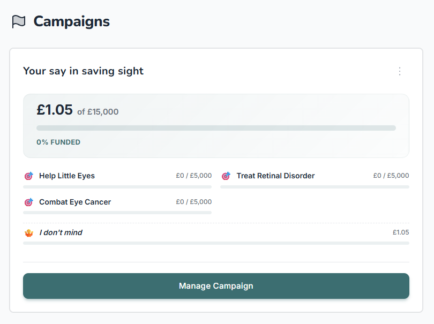Click the £1.05 raised amount

54,110
